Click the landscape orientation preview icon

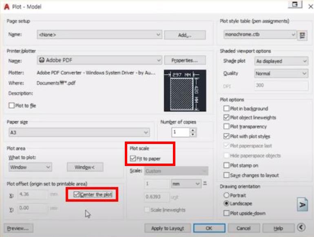[x=303, y=204]
